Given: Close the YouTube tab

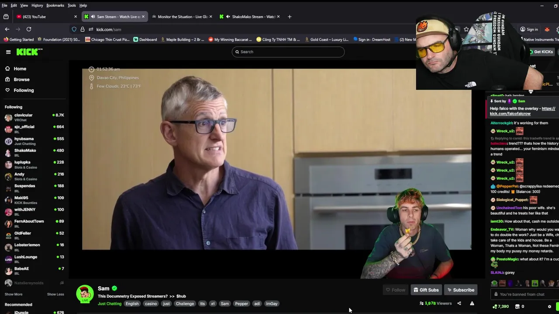Looking at the screenshot, I should tap(75, 17).
